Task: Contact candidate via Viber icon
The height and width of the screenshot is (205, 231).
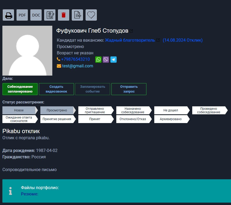Action: [x=106, y=59]
